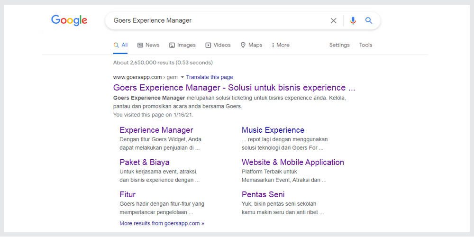Open the Music Experience sitelink
Image resolution: width=474 pixels, height=237 pixels.
coord(273,130)
